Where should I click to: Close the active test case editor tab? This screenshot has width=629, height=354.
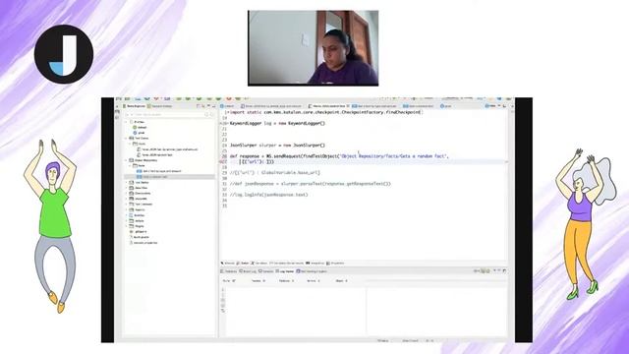click(348, 106)
